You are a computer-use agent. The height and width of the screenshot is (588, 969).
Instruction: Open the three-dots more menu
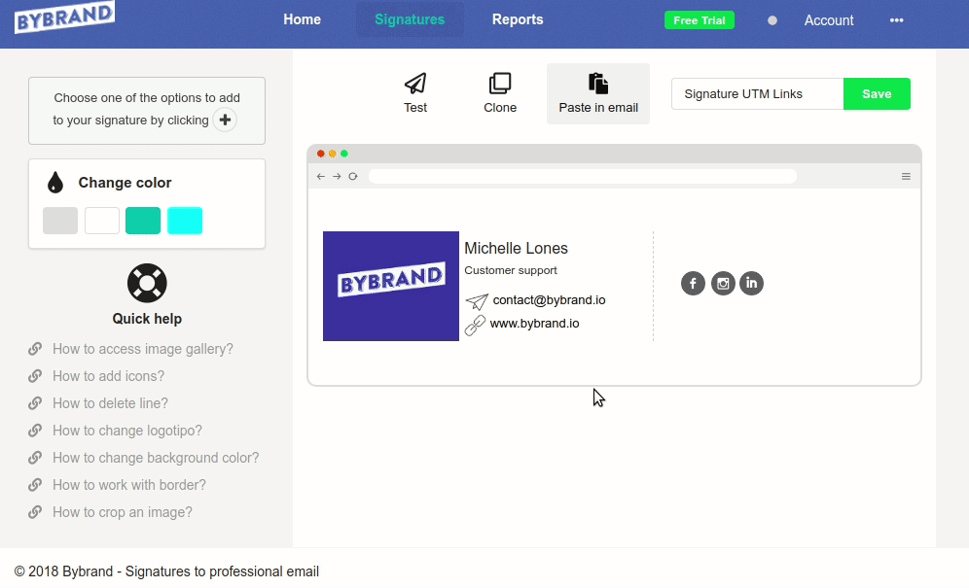tap(897, 20)
